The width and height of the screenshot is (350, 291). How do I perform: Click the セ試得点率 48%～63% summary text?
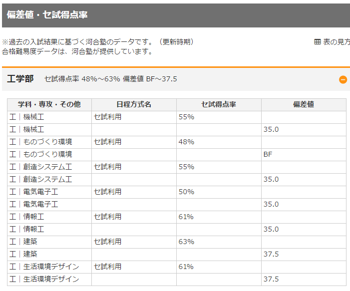(x=82, y=79)
